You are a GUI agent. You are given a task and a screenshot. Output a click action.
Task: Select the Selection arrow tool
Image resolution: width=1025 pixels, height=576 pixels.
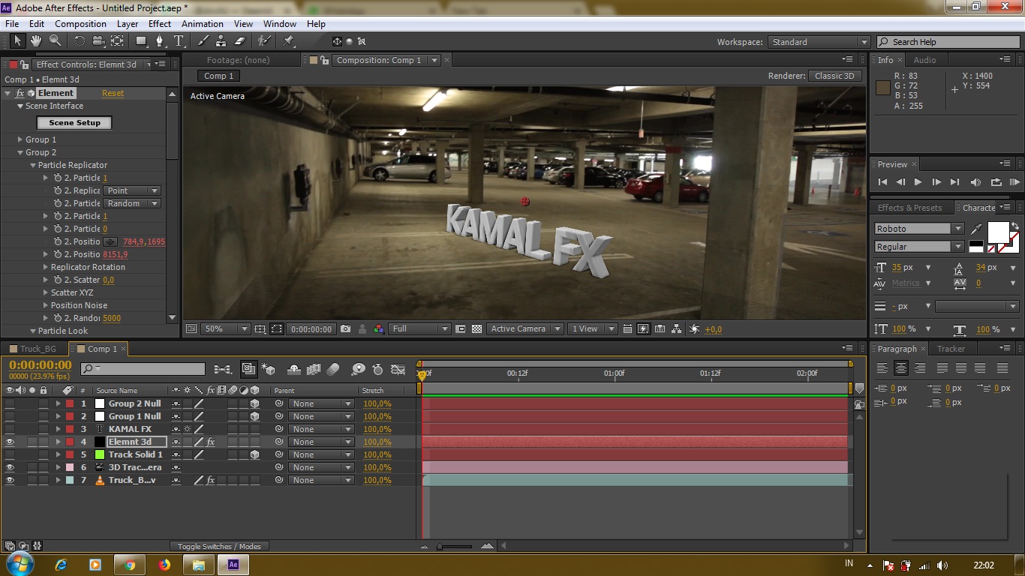(17, 41)
